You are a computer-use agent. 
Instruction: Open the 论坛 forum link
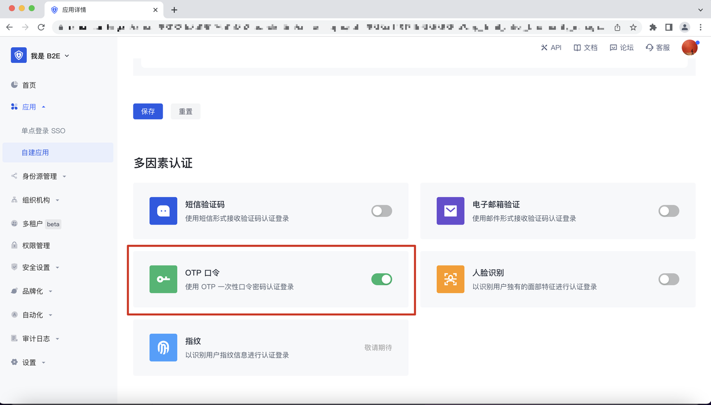pyautogui.click(x=622, y=47)
